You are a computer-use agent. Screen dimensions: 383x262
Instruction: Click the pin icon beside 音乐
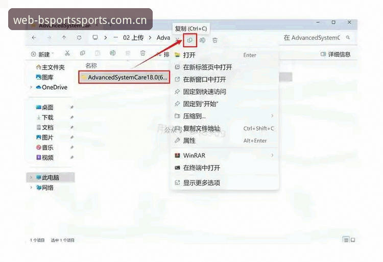tap(72, 147)
